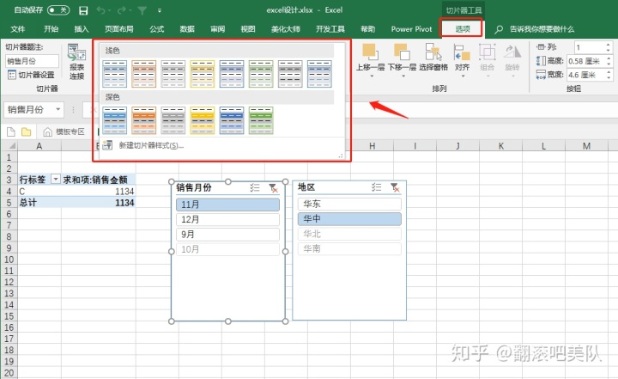Select 12月 in the 销售月份 slicer
Viewport: 618px width, 379px height.
pyautogui.click(x=227, y=219)
